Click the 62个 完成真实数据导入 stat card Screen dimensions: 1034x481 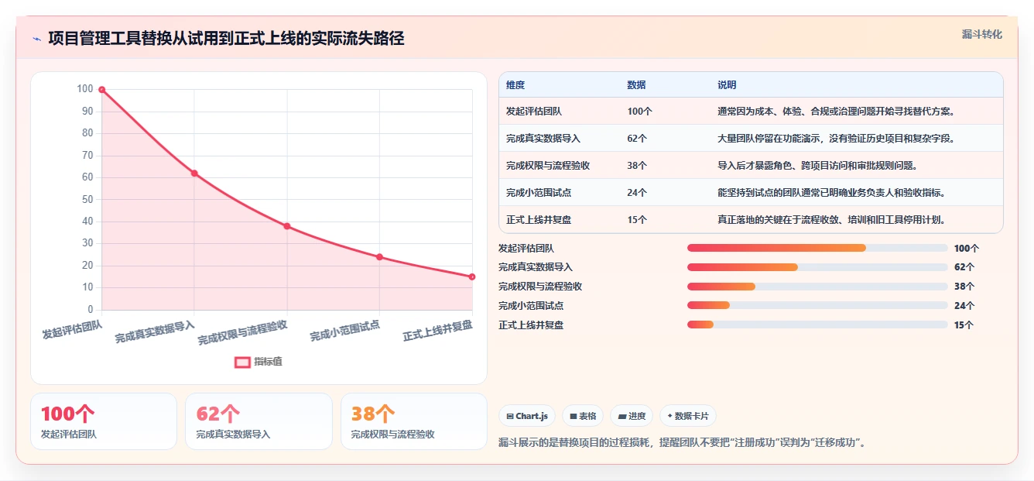pyautogui.click(x=258, y=421)
